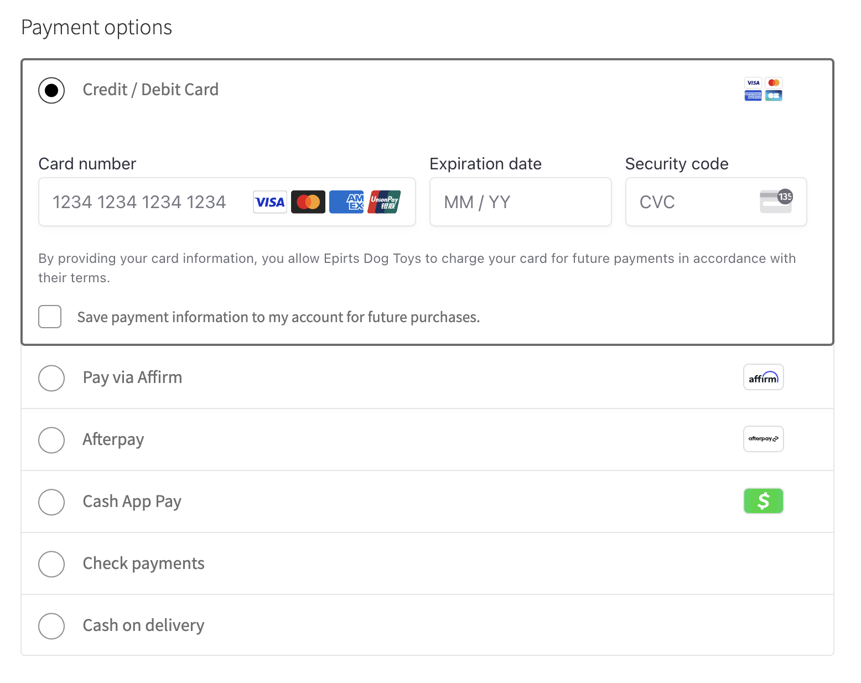Click the UnionPay icon
Viewport: 861px width, 683px height.
(x=384, y=201)
